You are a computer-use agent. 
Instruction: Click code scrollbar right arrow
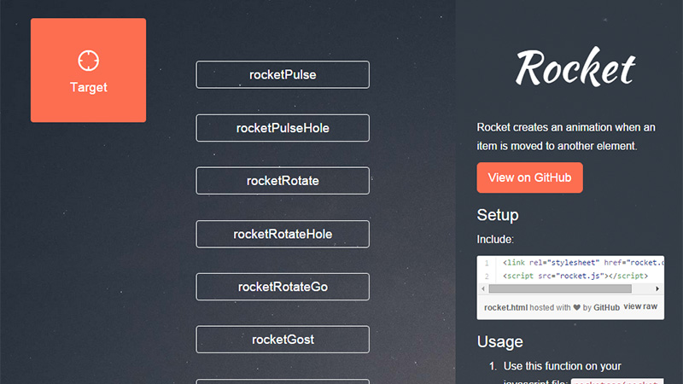[x=657, y=288]
